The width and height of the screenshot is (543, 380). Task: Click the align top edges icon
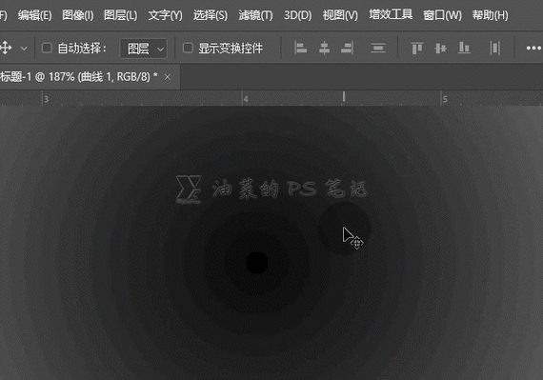pos(417,49)
